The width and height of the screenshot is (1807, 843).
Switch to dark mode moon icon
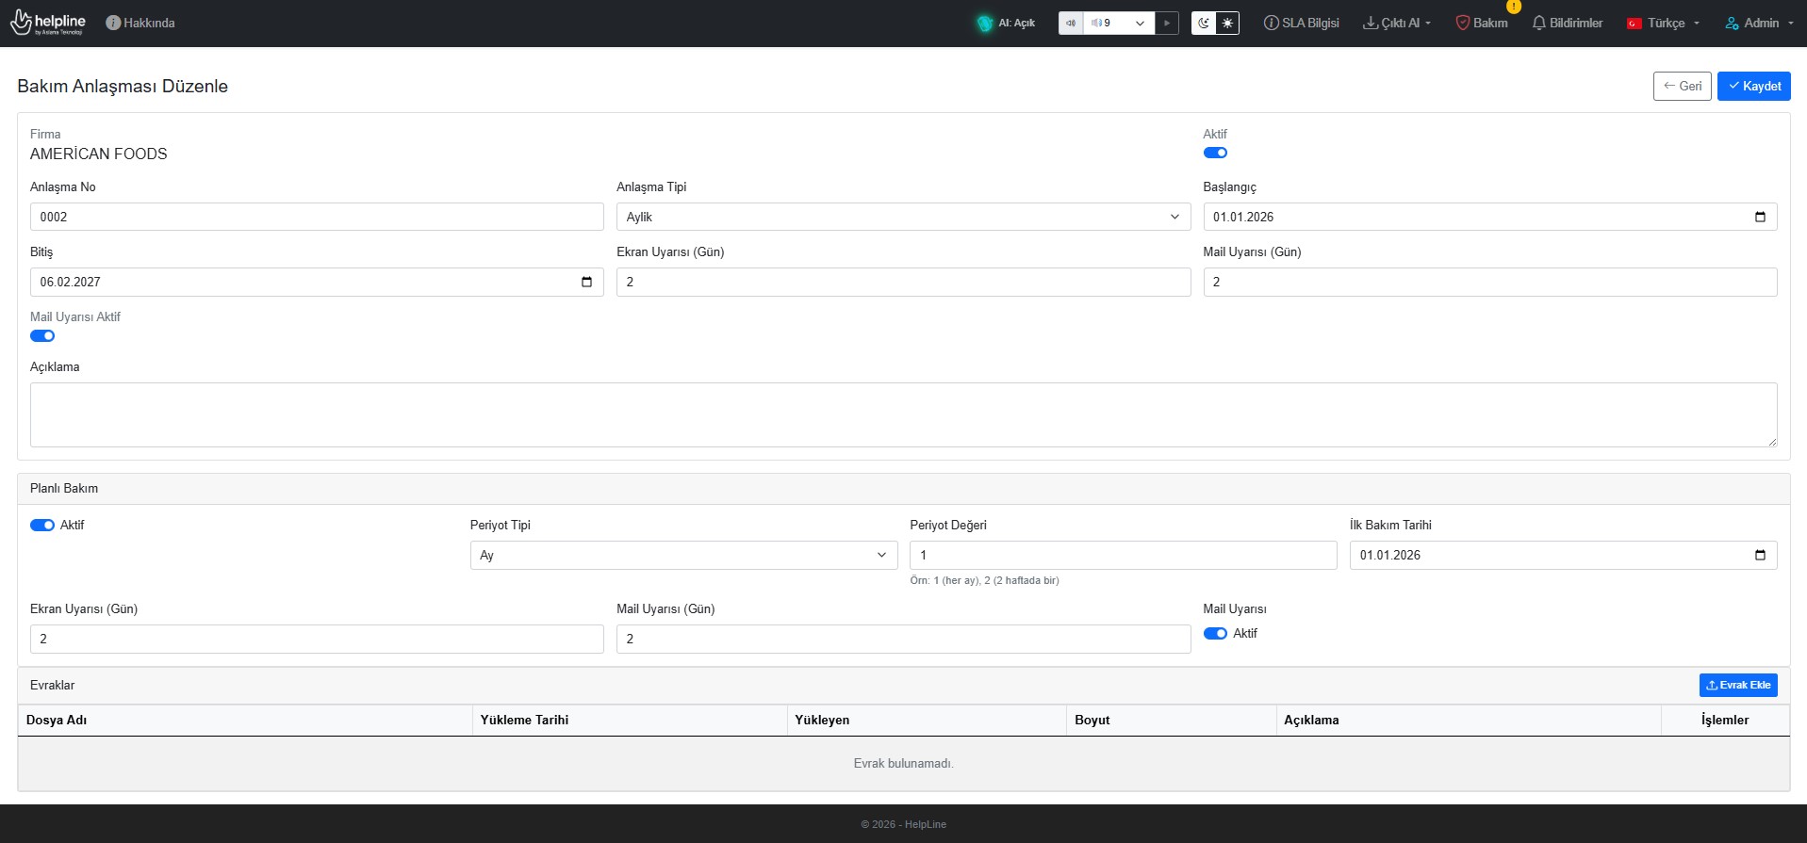1204,24
